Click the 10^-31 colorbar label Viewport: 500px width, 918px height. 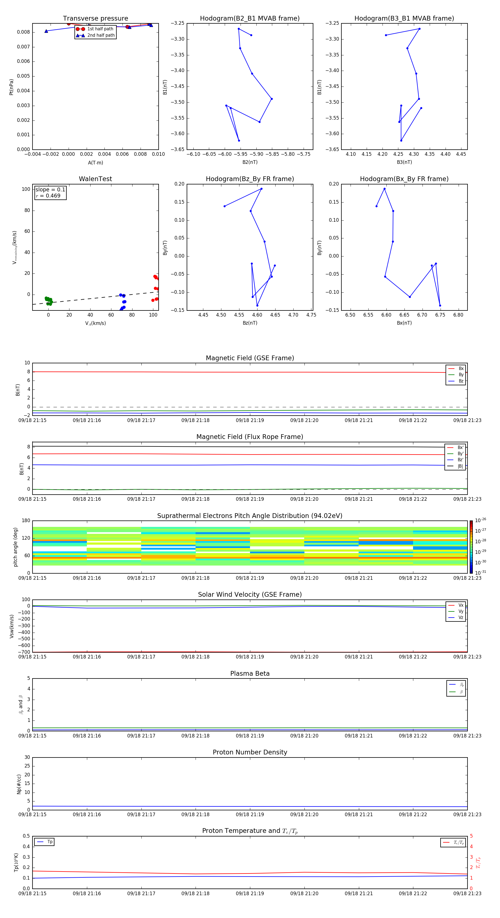[x=480, y=573]
